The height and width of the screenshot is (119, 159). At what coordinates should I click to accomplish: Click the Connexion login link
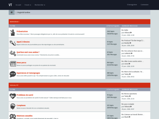pyautogui.click(x=144, y=5)
